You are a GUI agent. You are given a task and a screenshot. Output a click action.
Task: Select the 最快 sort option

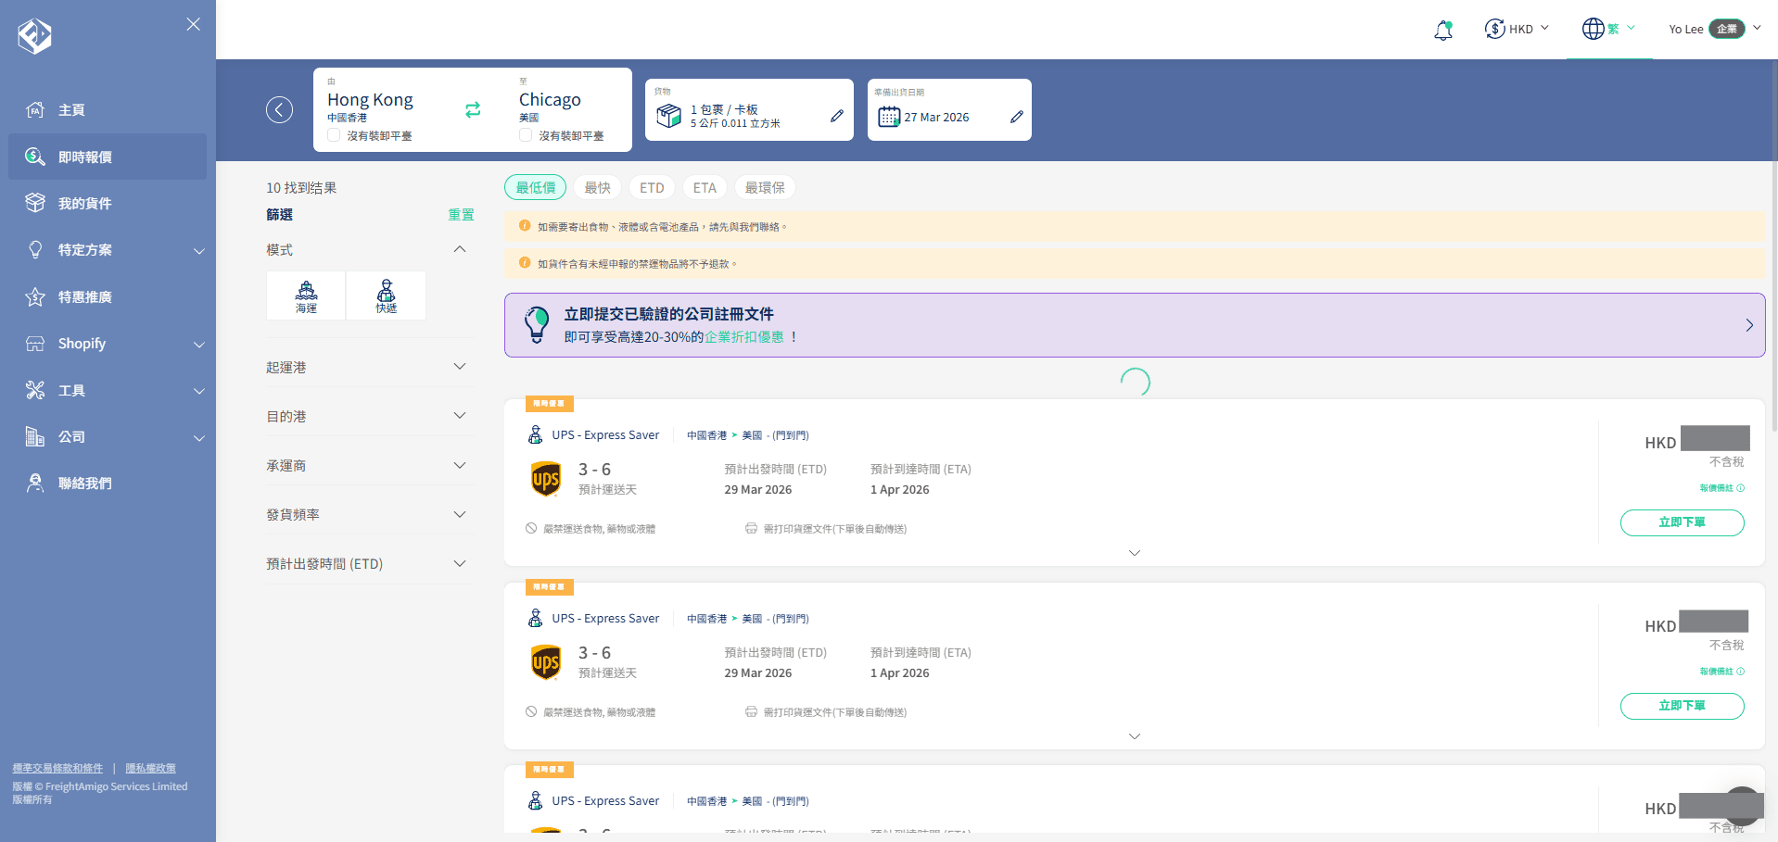click(x=597, y=188)
